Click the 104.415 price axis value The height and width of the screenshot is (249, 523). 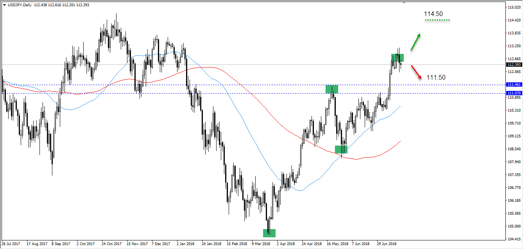pos(513,239)
